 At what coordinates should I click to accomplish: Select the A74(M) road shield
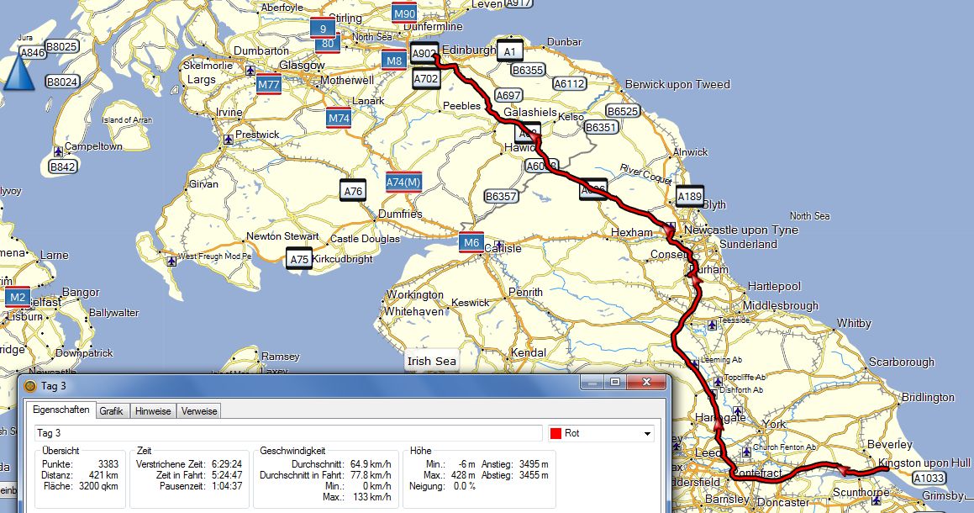403,182
